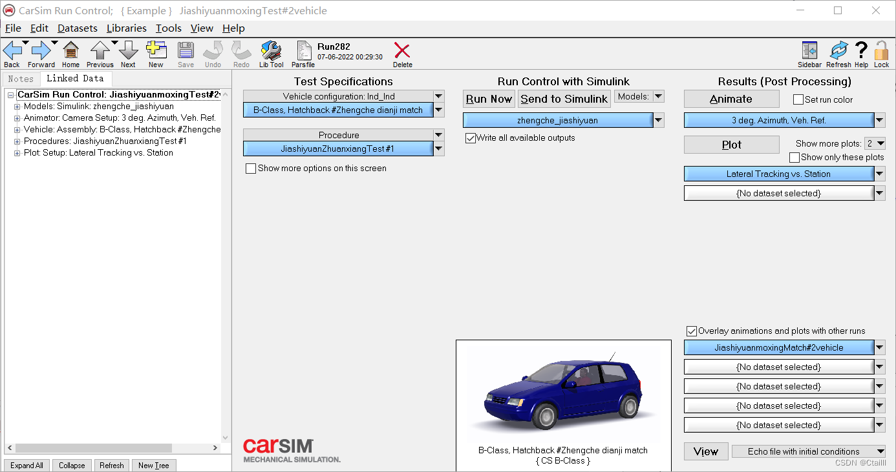This screenshot has width=896, height=472.
Task: Expand Procedures tree node
Action: [x=17, y=141]
